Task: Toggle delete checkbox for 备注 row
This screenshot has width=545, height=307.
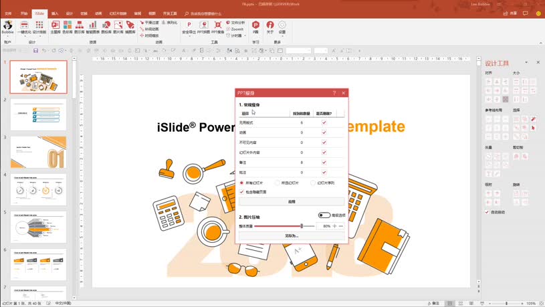Action: click(x=324, y=163)
